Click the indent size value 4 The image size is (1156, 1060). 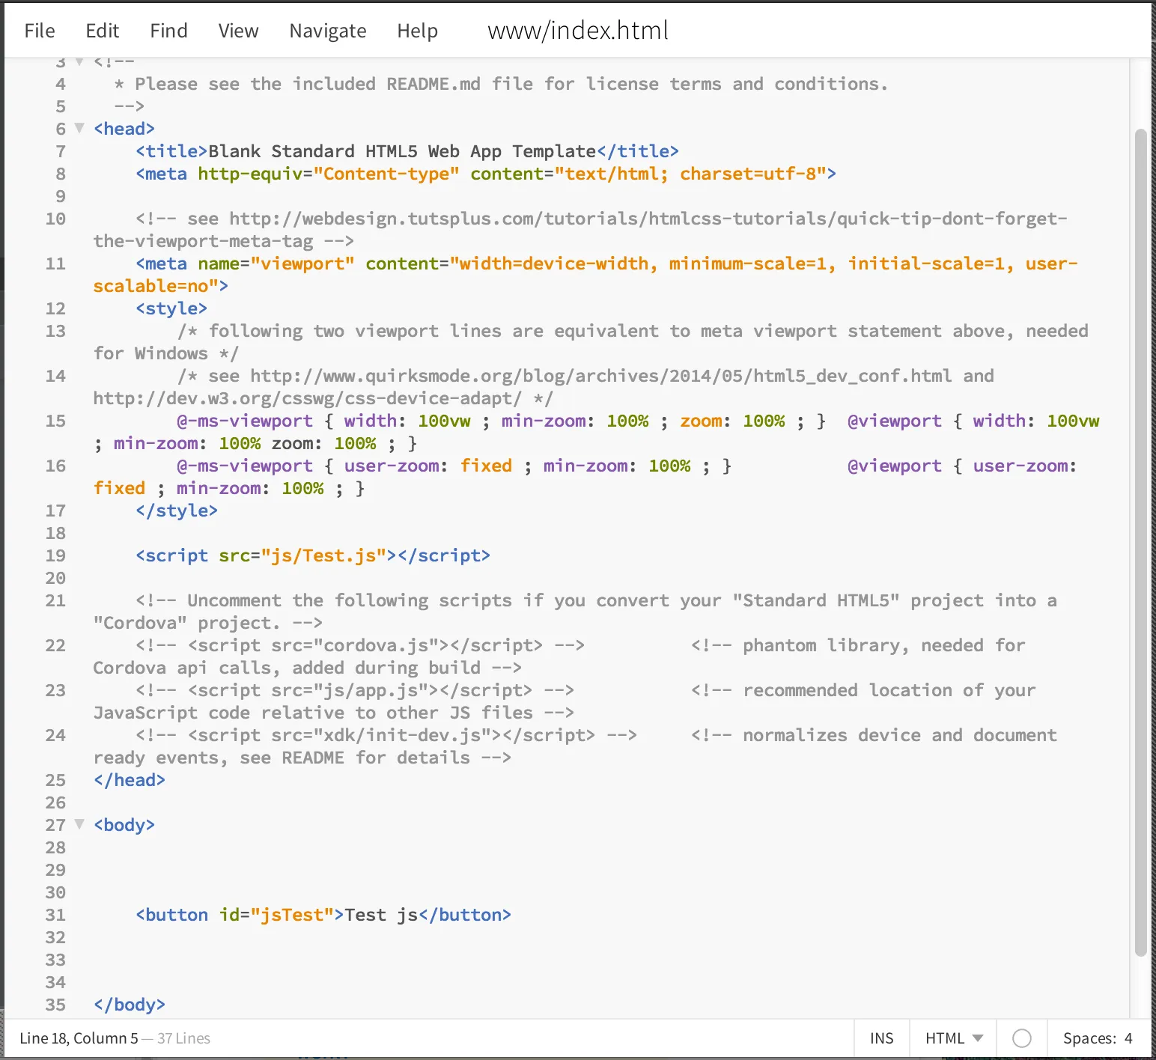pyautogui.click(x=1128, y=1038)
